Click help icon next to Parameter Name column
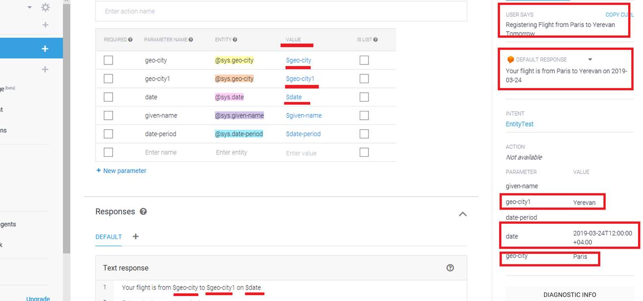 (191, 40)
